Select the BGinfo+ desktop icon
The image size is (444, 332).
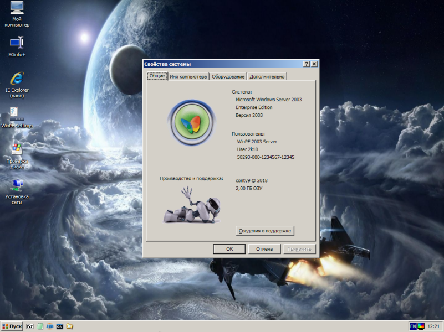pos(17,46)
